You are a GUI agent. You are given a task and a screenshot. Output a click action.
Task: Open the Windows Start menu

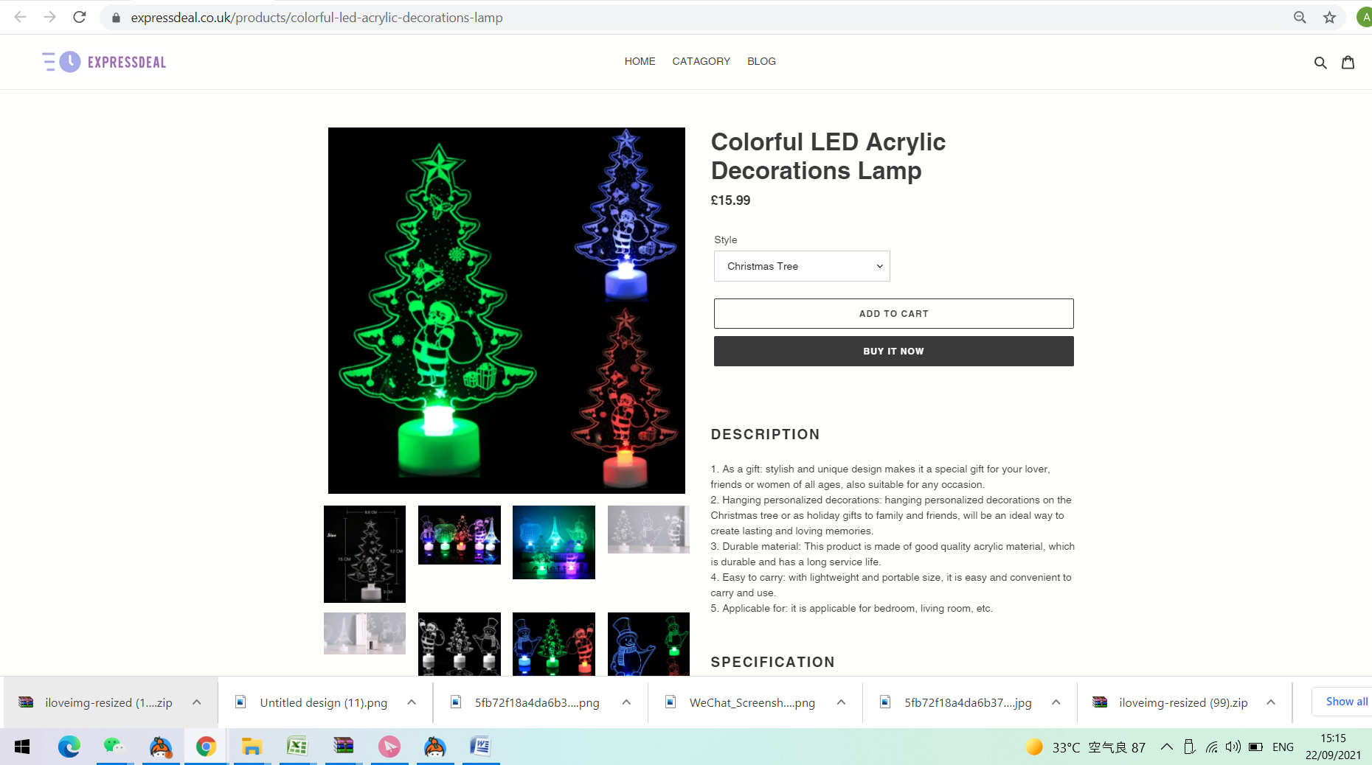click(x=22, y=747)
